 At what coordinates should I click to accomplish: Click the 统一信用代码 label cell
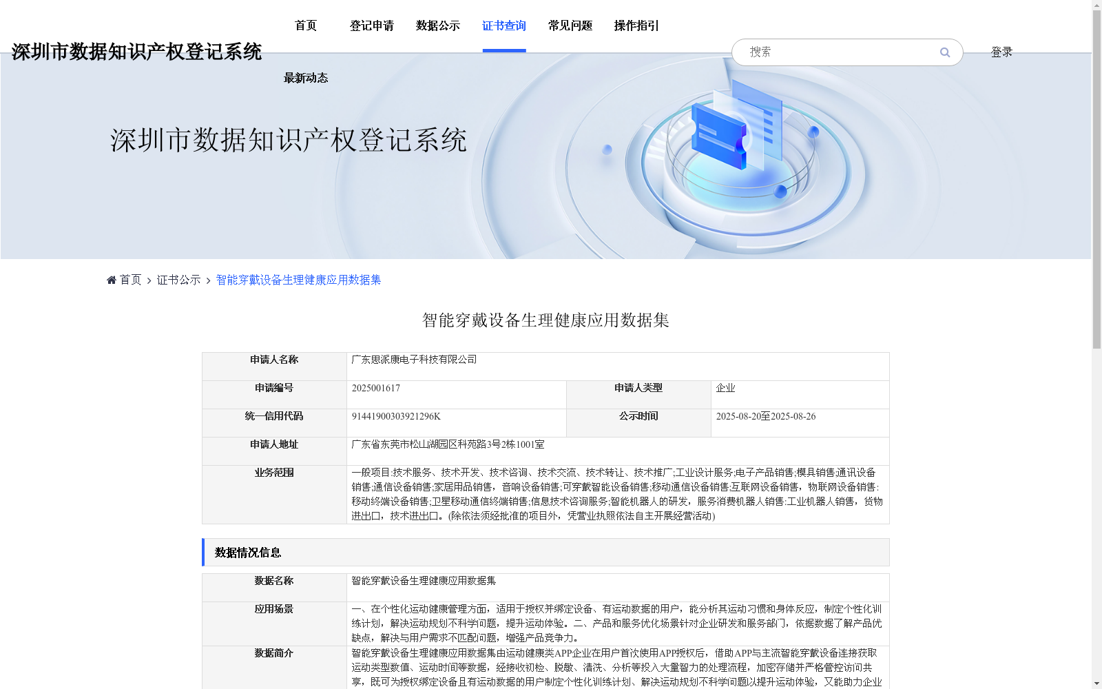[274, 423]
